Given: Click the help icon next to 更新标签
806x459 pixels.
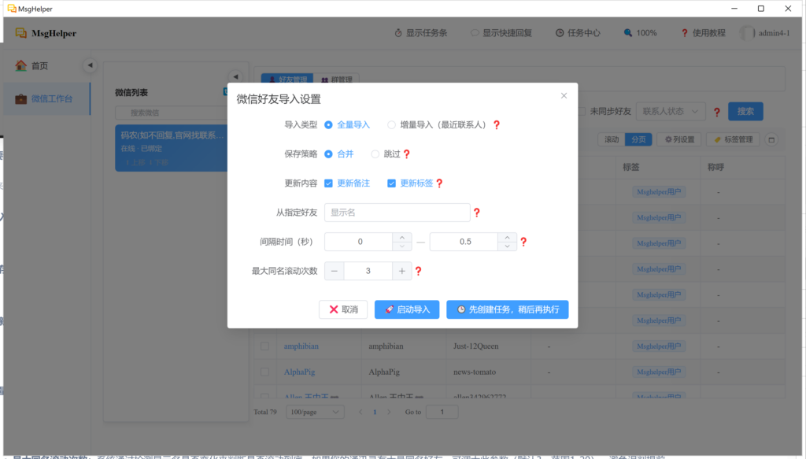Looking at the screenshot, I should 439,183.
